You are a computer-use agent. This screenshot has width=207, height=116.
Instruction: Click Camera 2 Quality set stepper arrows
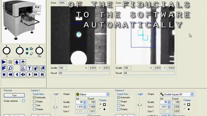tap(169, 102)
